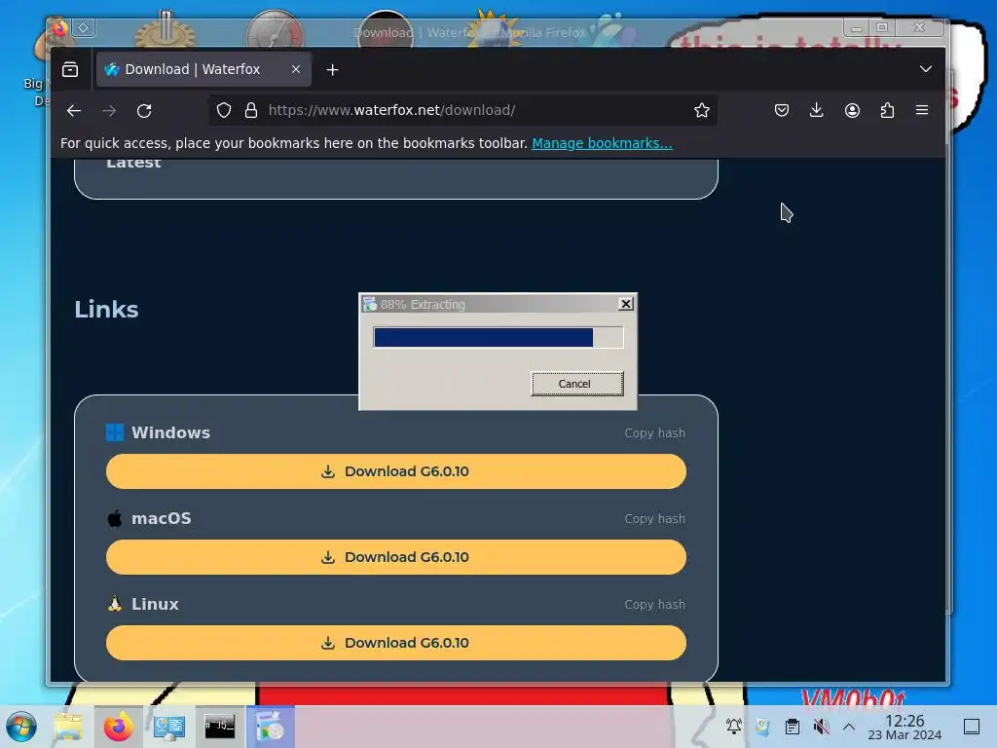Copy hash for the Windows build
Image resolution: width=997 pixels, height=748 pixels.
654,433
